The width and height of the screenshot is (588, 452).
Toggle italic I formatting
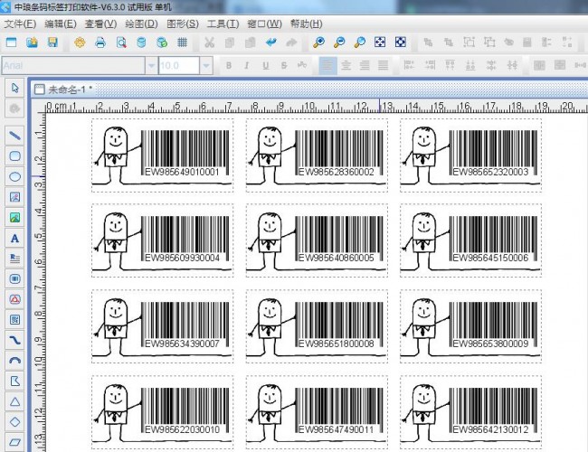coord(247,66)
